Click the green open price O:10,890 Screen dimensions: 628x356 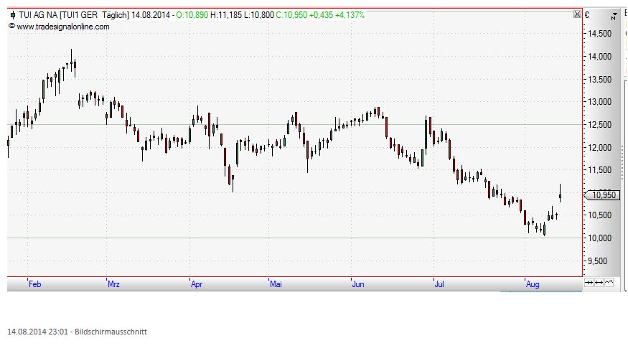coord(192,15)
